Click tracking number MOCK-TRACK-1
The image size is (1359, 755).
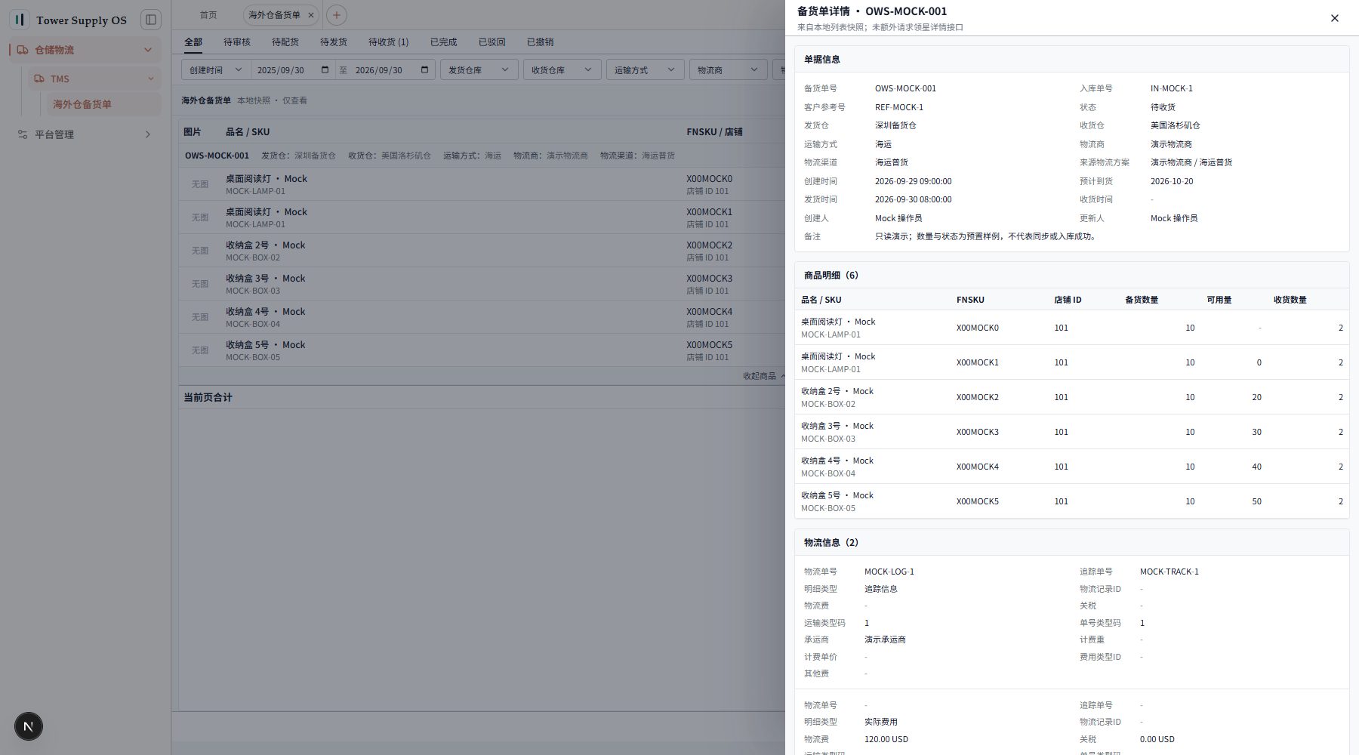[1169, 572]
